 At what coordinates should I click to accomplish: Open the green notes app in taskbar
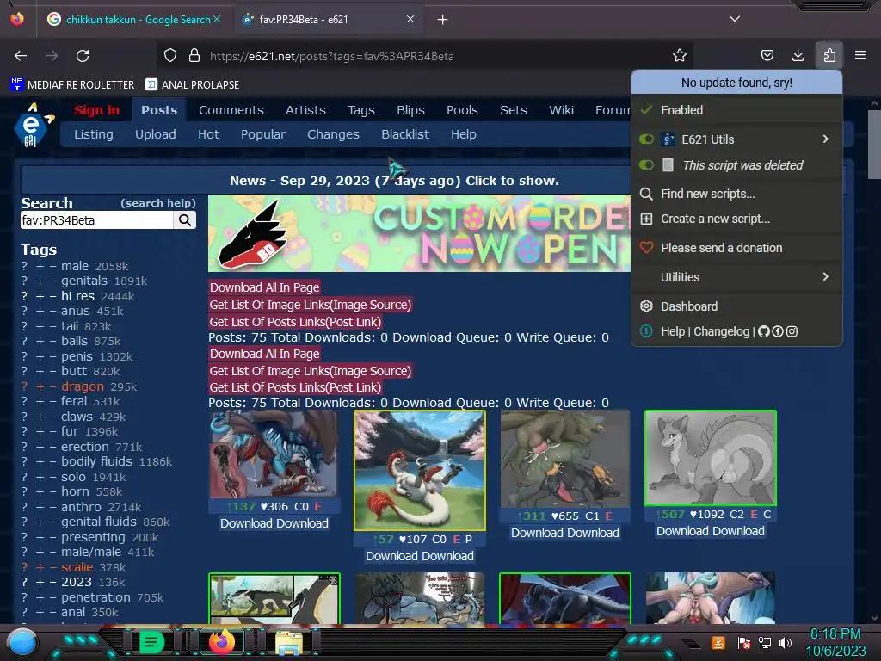(151, 642)
